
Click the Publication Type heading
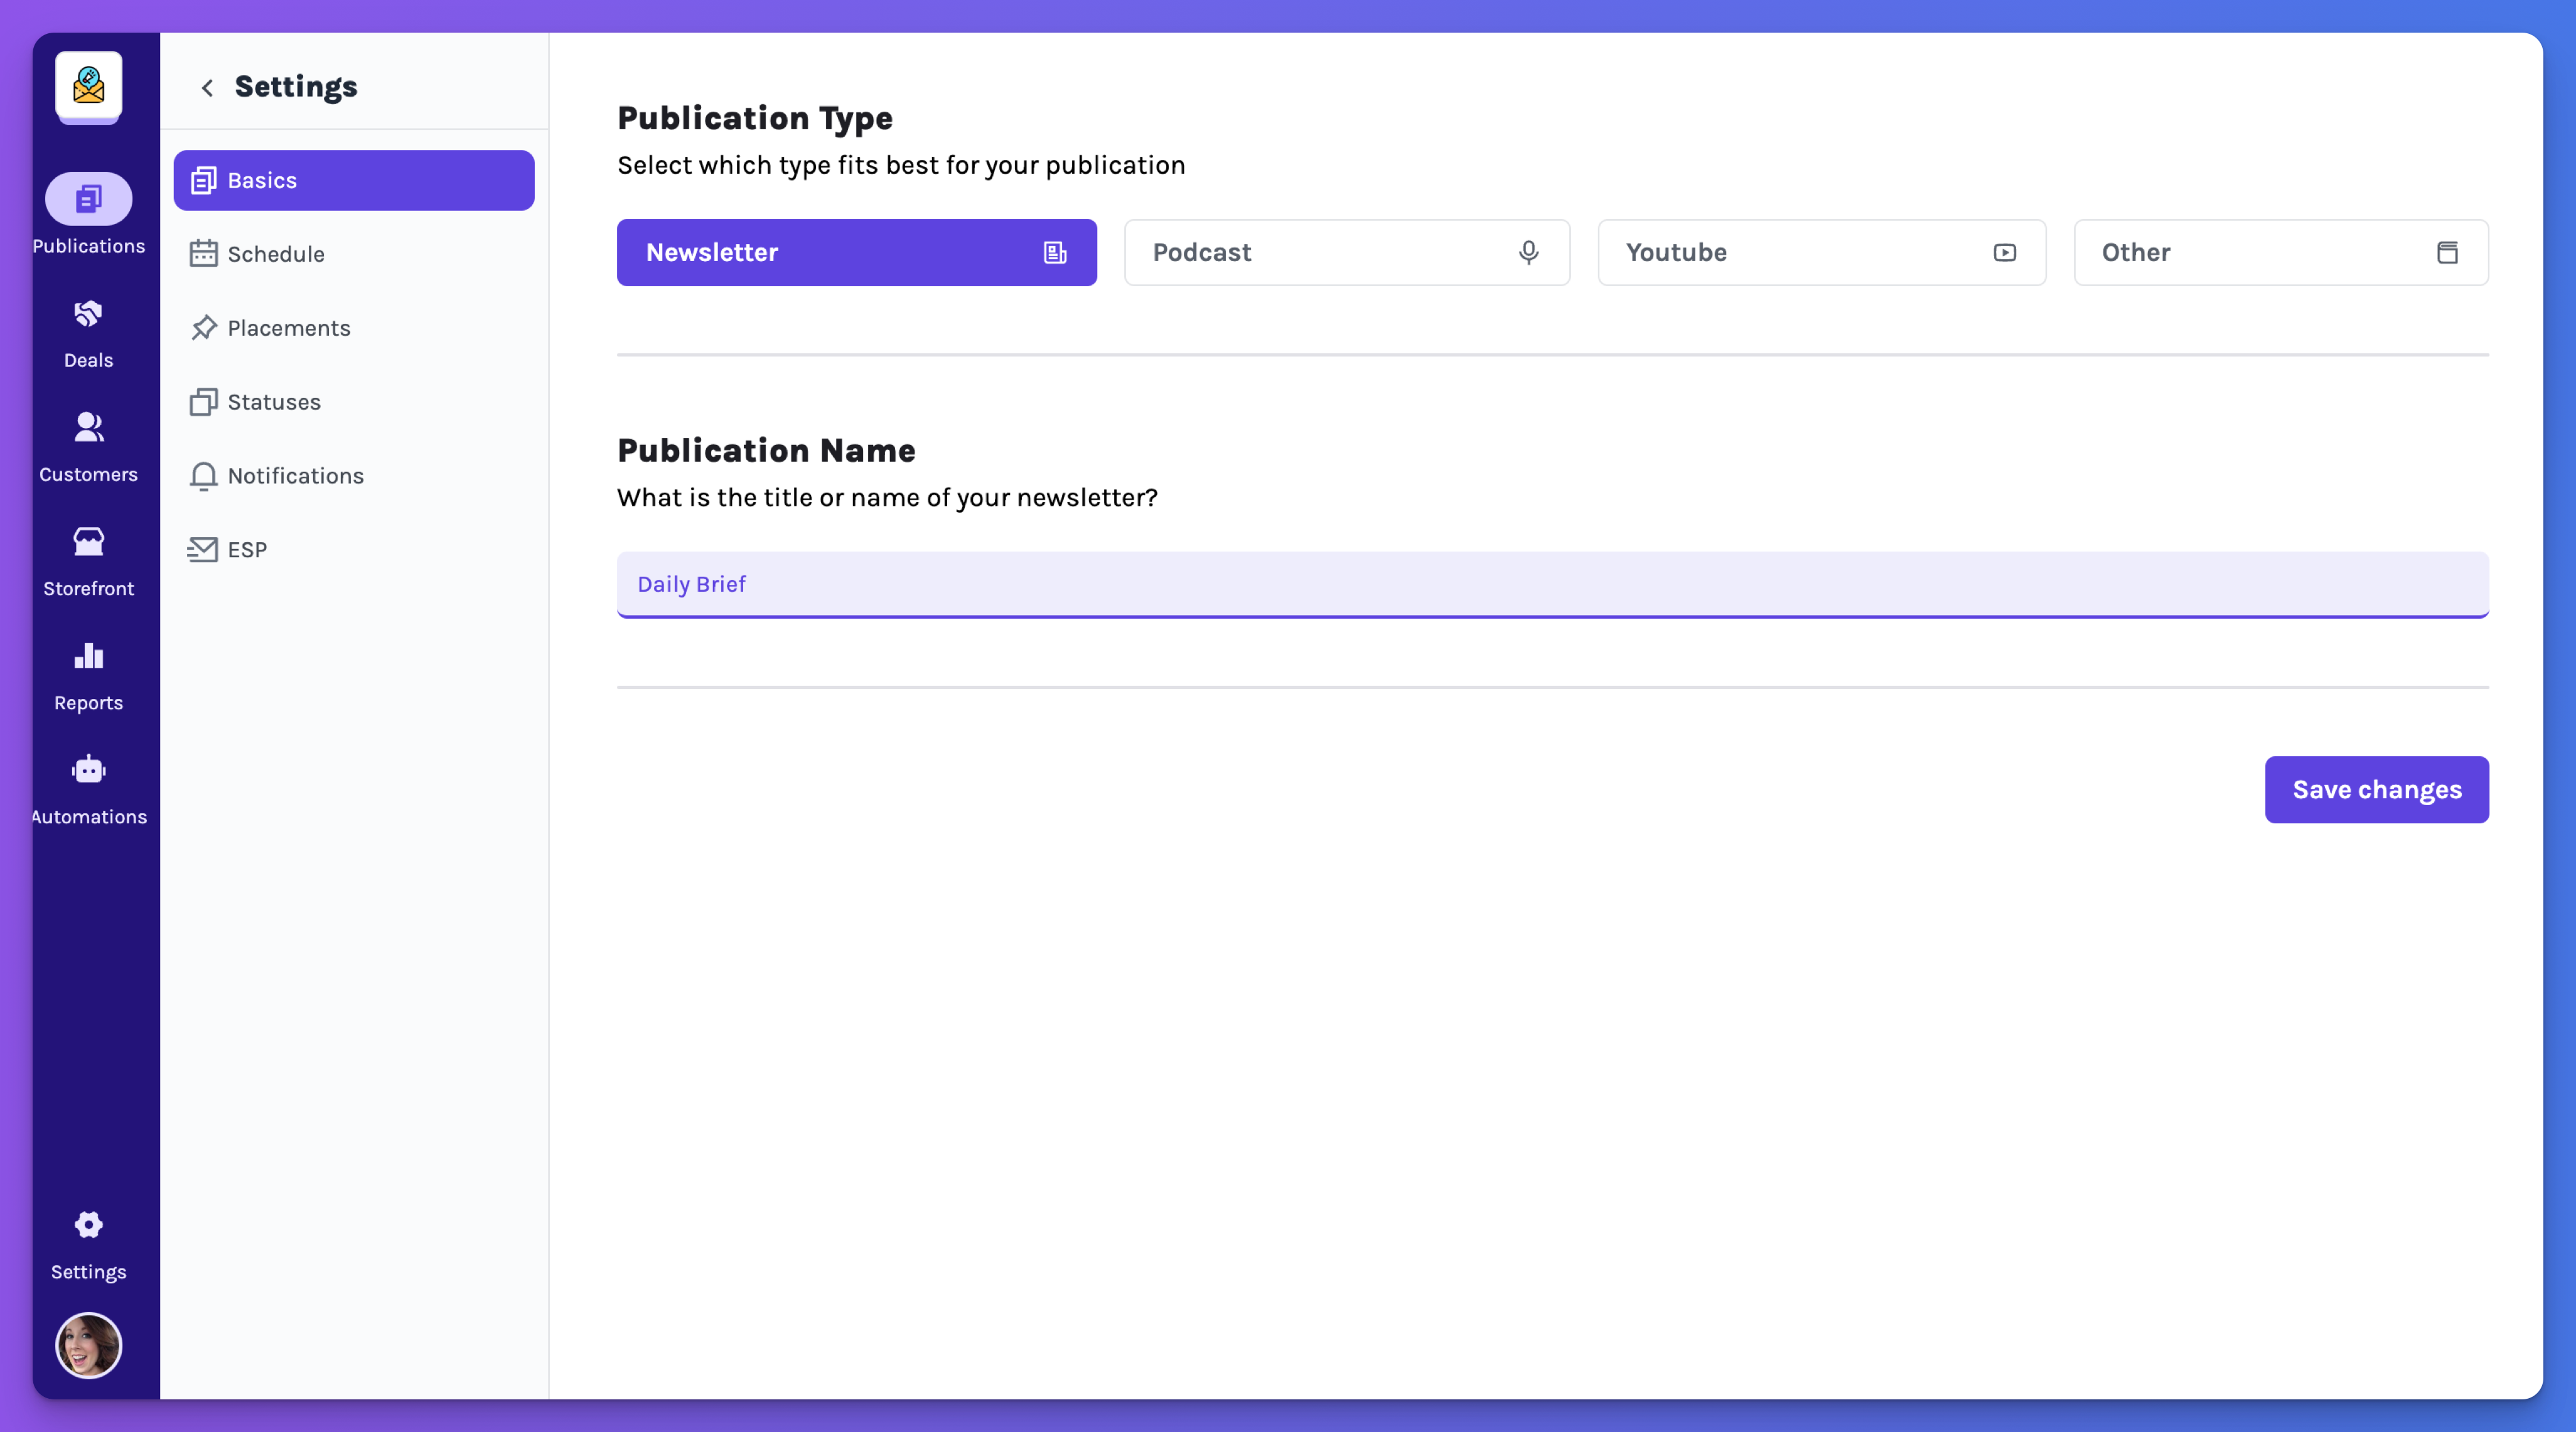point(755,119)
